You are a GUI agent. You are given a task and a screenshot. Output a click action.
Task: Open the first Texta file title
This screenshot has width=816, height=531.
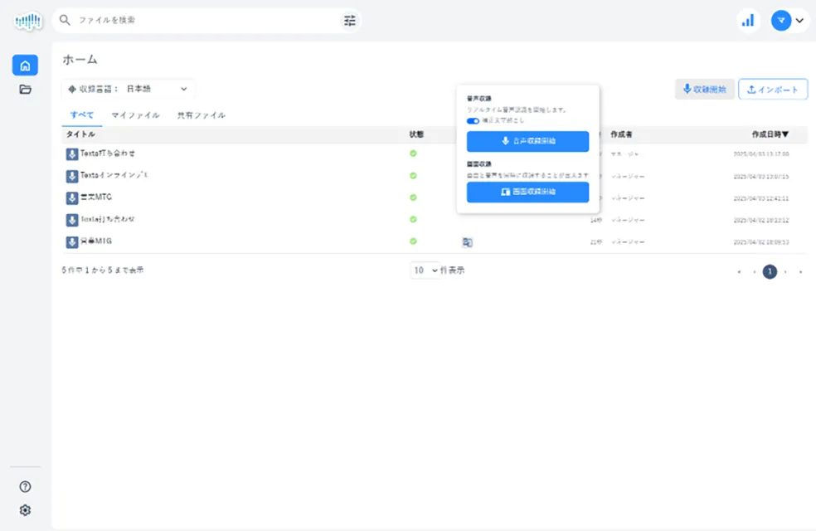tap(108, 153)
